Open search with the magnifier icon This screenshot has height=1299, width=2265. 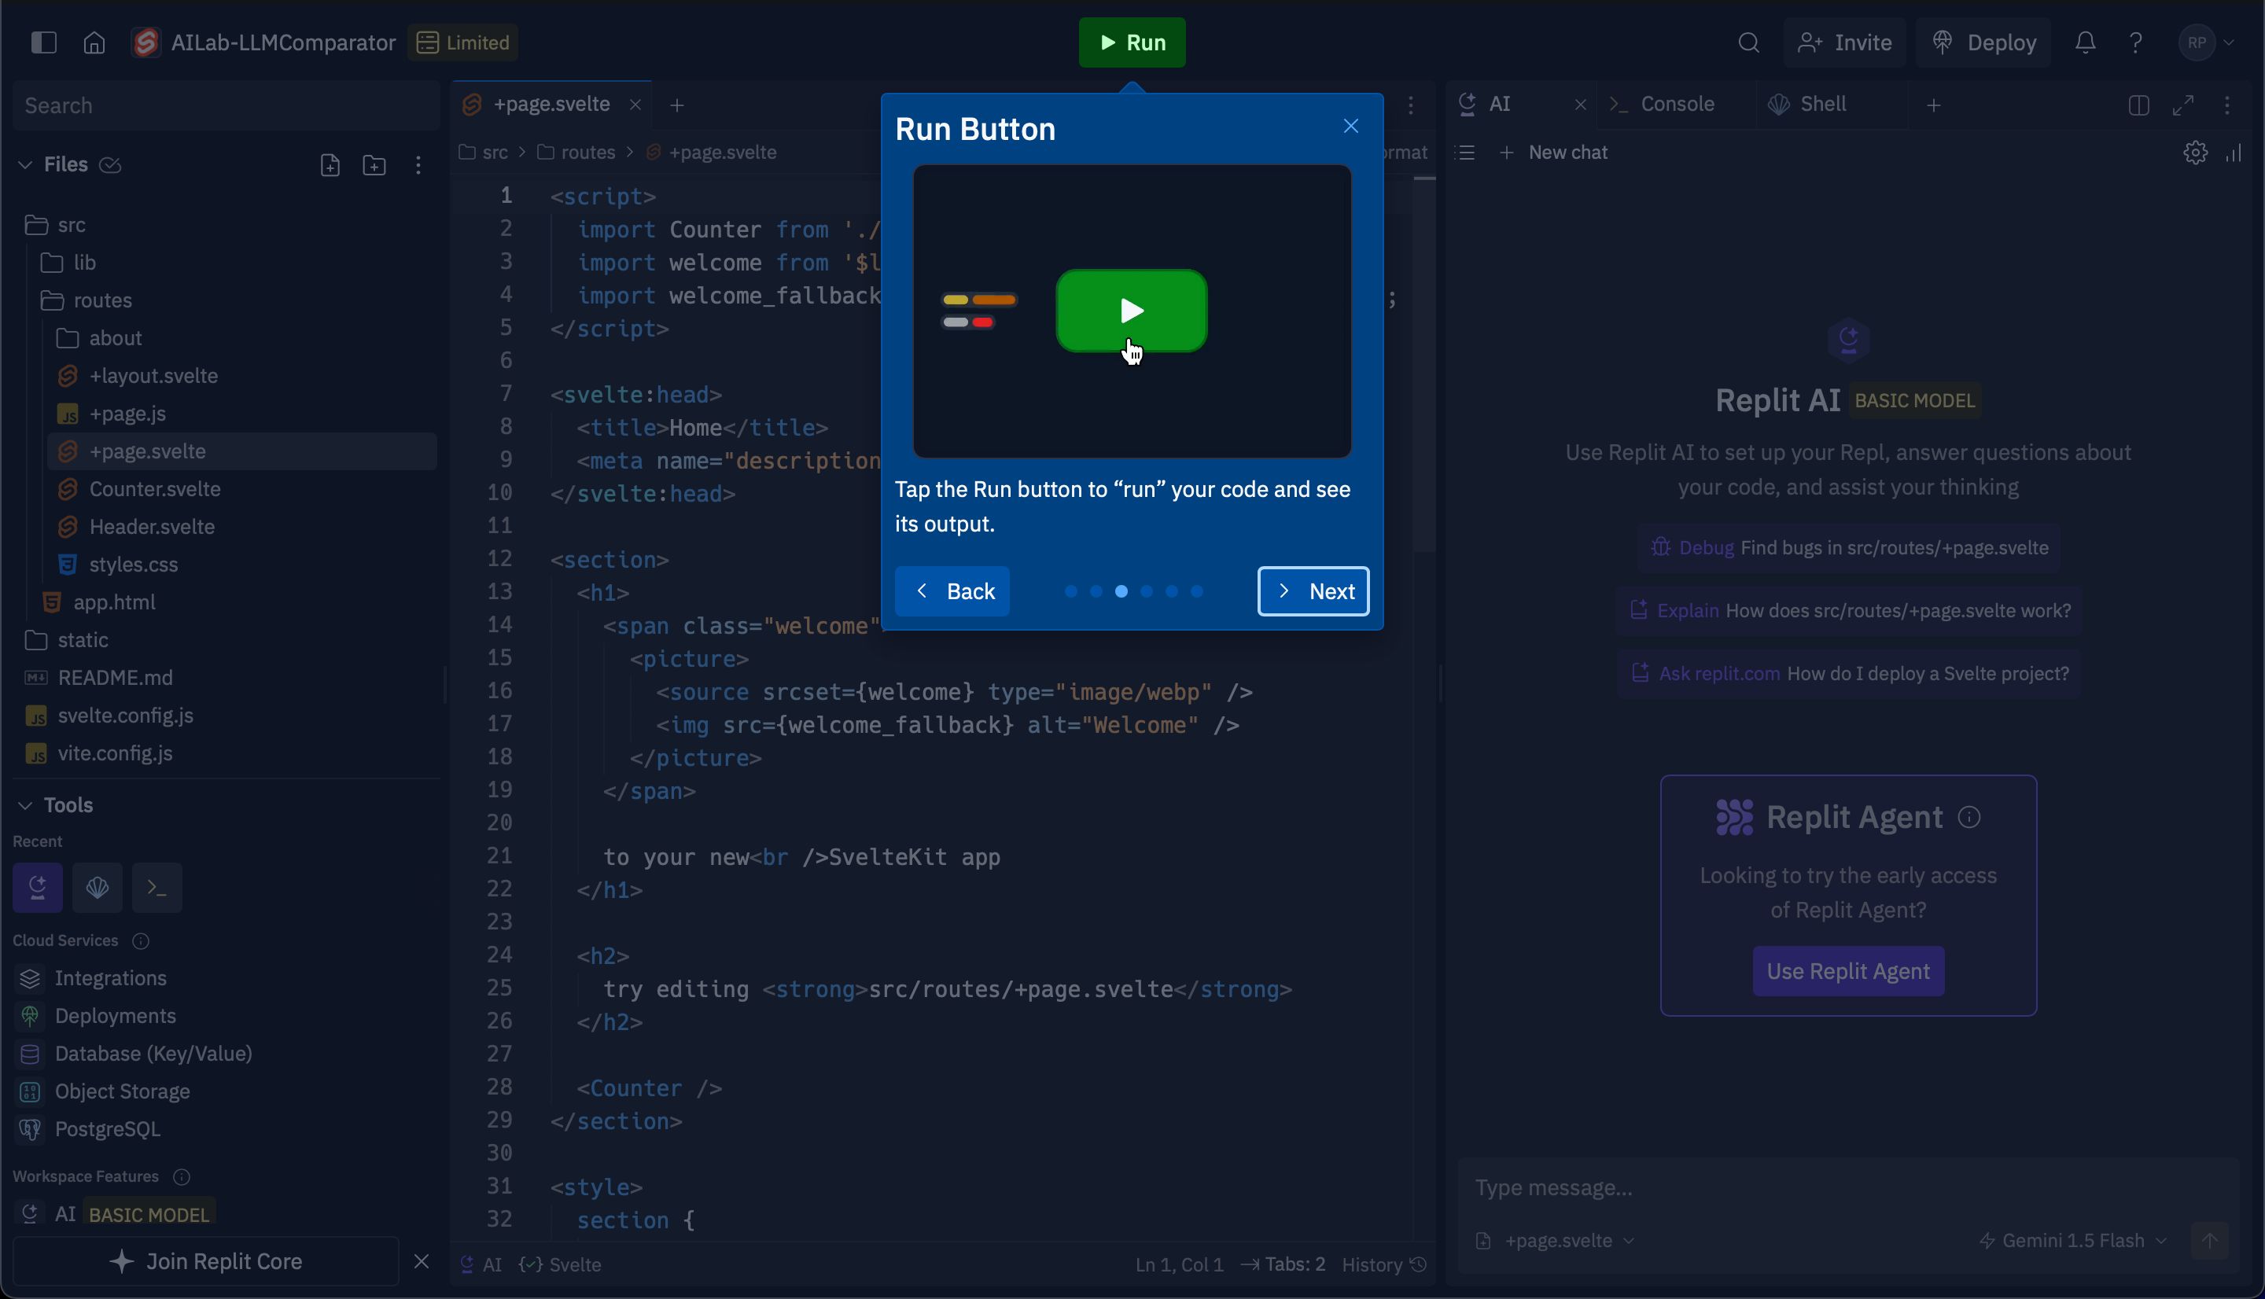click(1748, 42)
